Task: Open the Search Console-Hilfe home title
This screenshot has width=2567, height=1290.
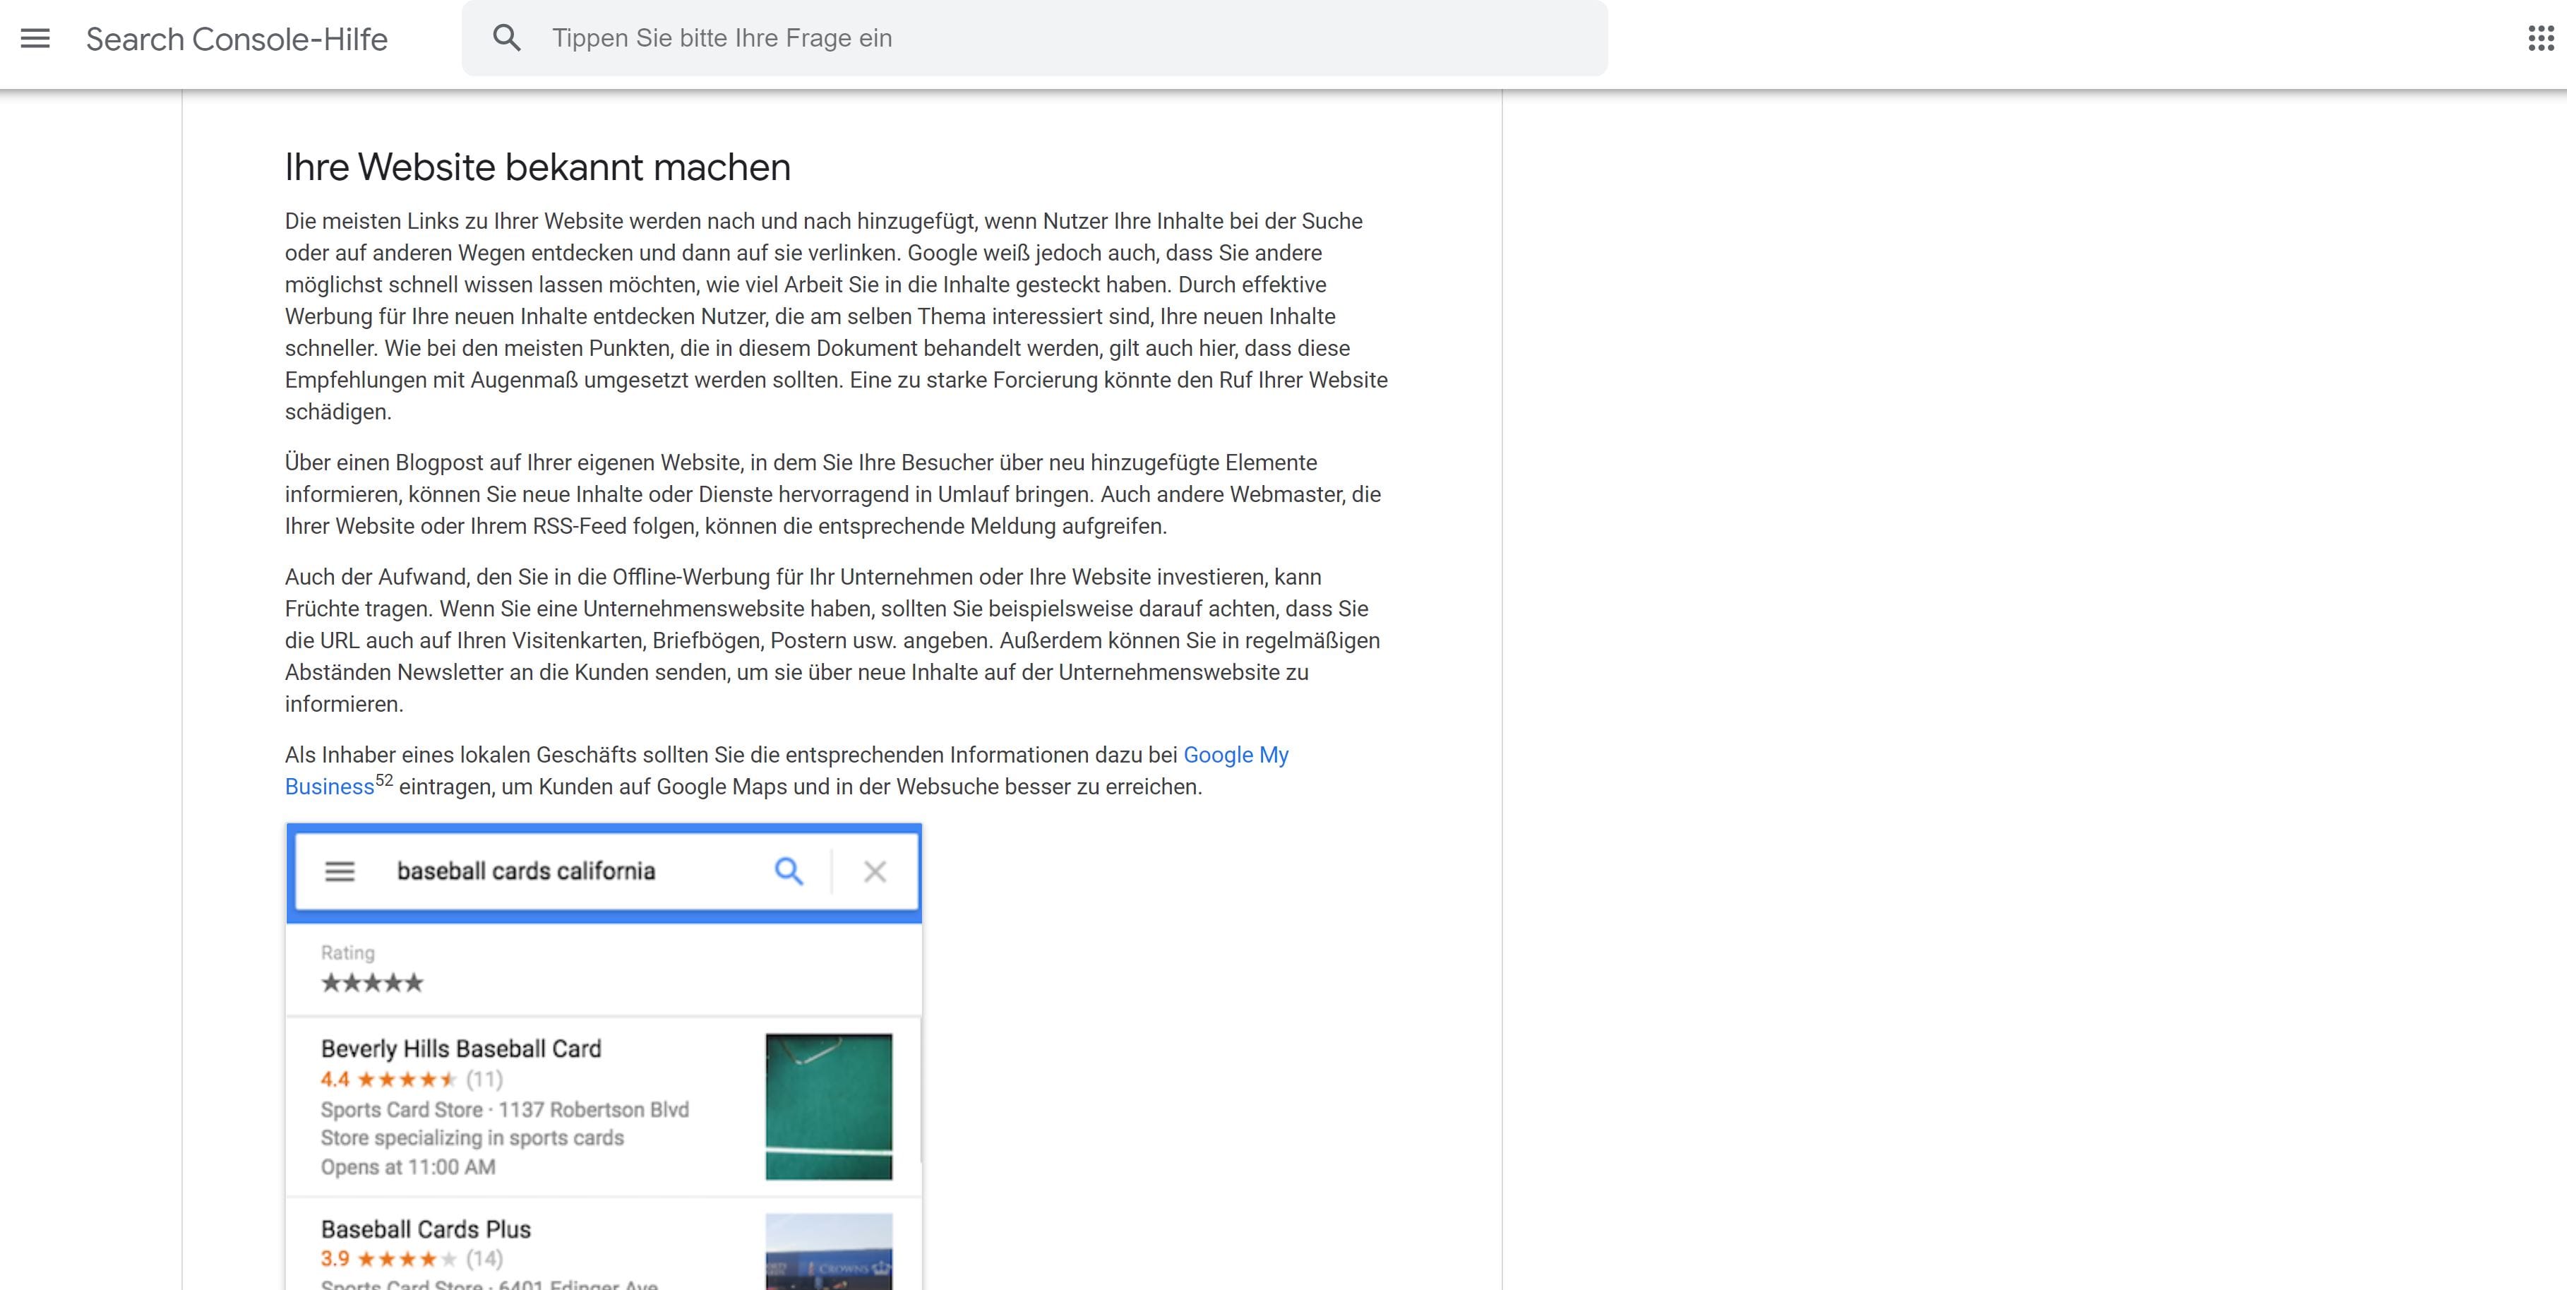Action: [x=237, y=39]
